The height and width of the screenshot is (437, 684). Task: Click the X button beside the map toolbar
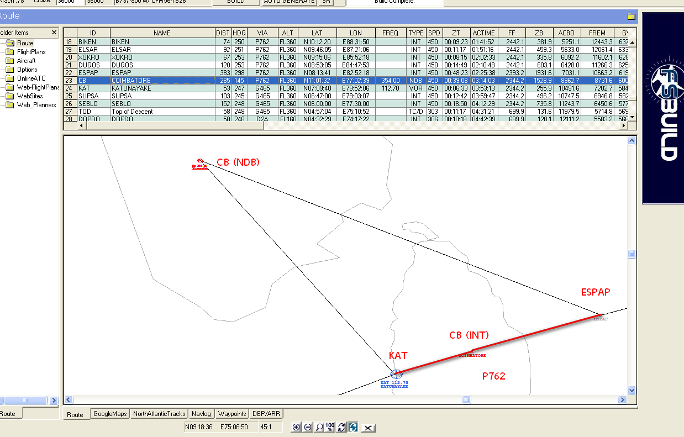369,427
